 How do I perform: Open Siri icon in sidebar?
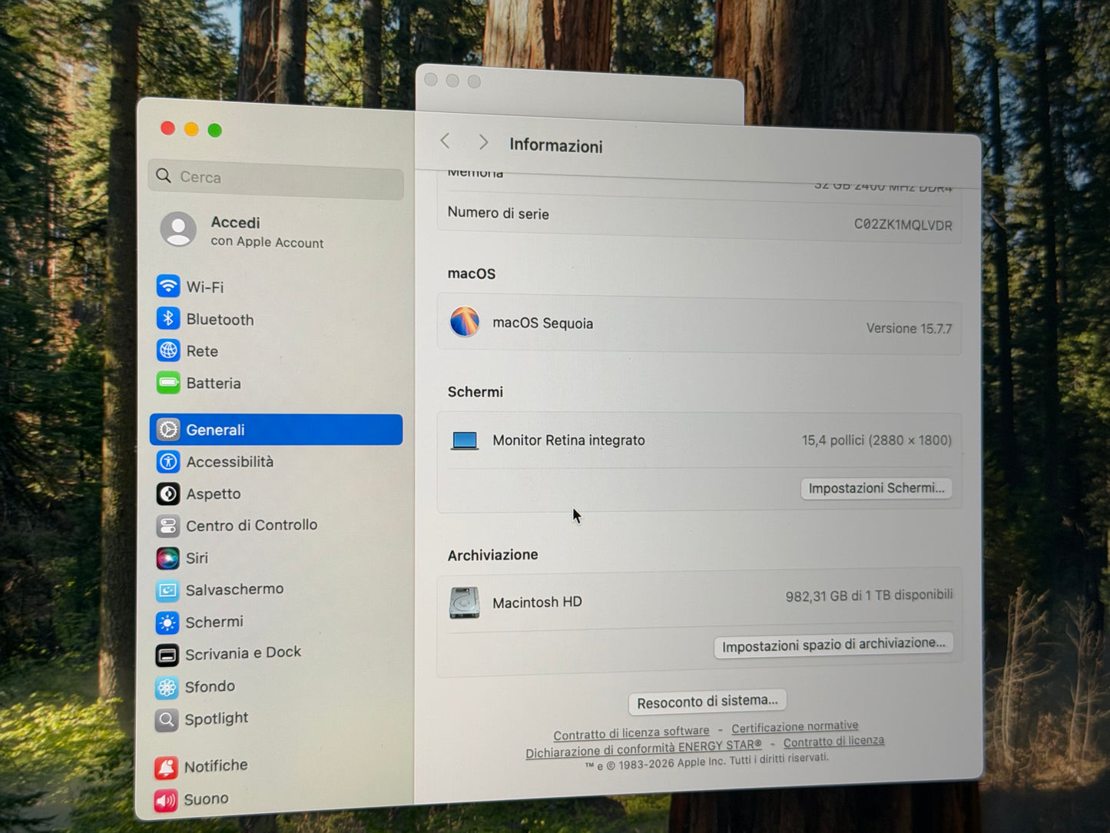(x=167, y=558)
